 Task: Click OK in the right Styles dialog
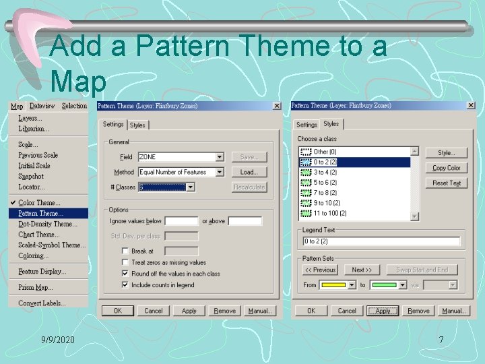click(311, 311)
